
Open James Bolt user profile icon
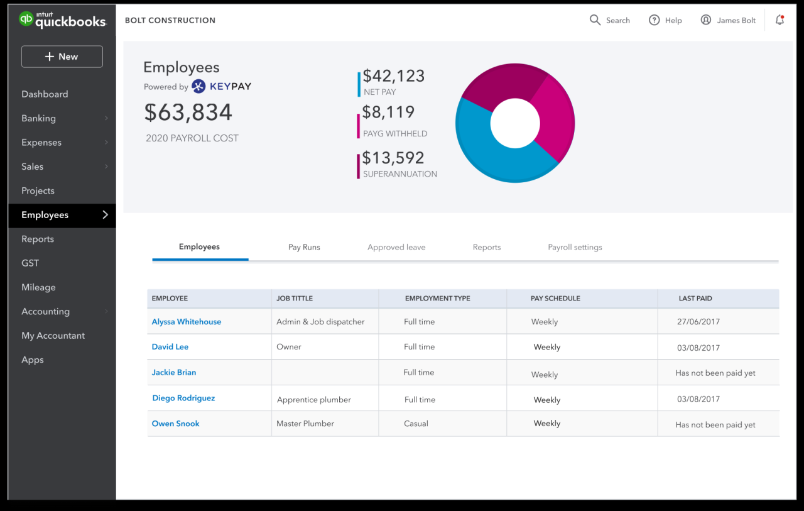(x=706, y=20)
